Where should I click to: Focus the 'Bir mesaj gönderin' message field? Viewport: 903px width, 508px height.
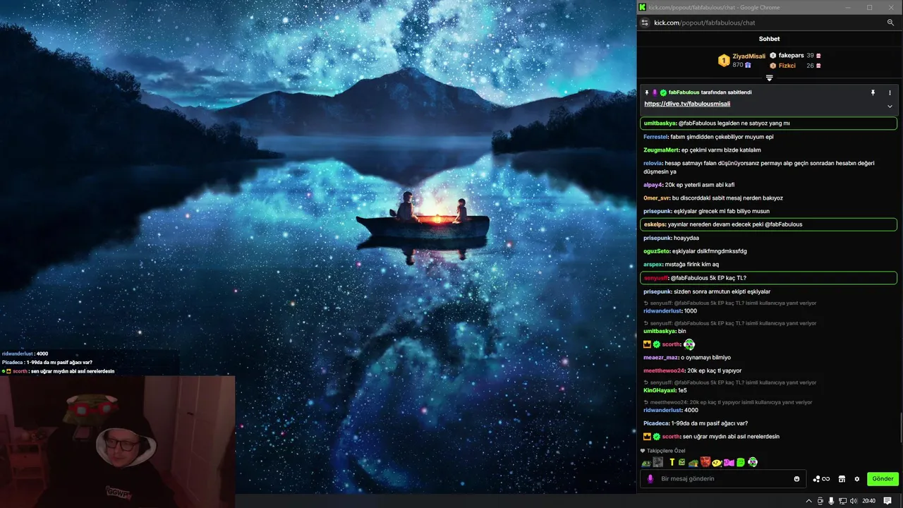pos(723,478)
